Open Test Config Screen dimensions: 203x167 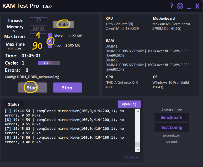[x=172, y=127]
